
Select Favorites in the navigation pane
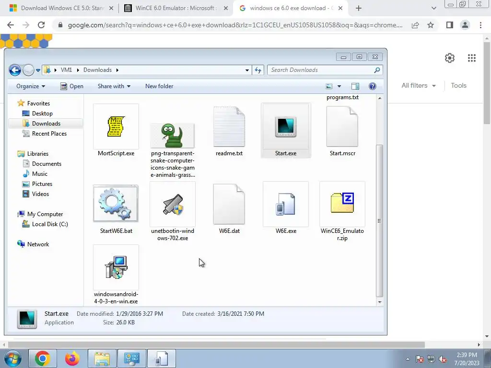tap(38, 103)
